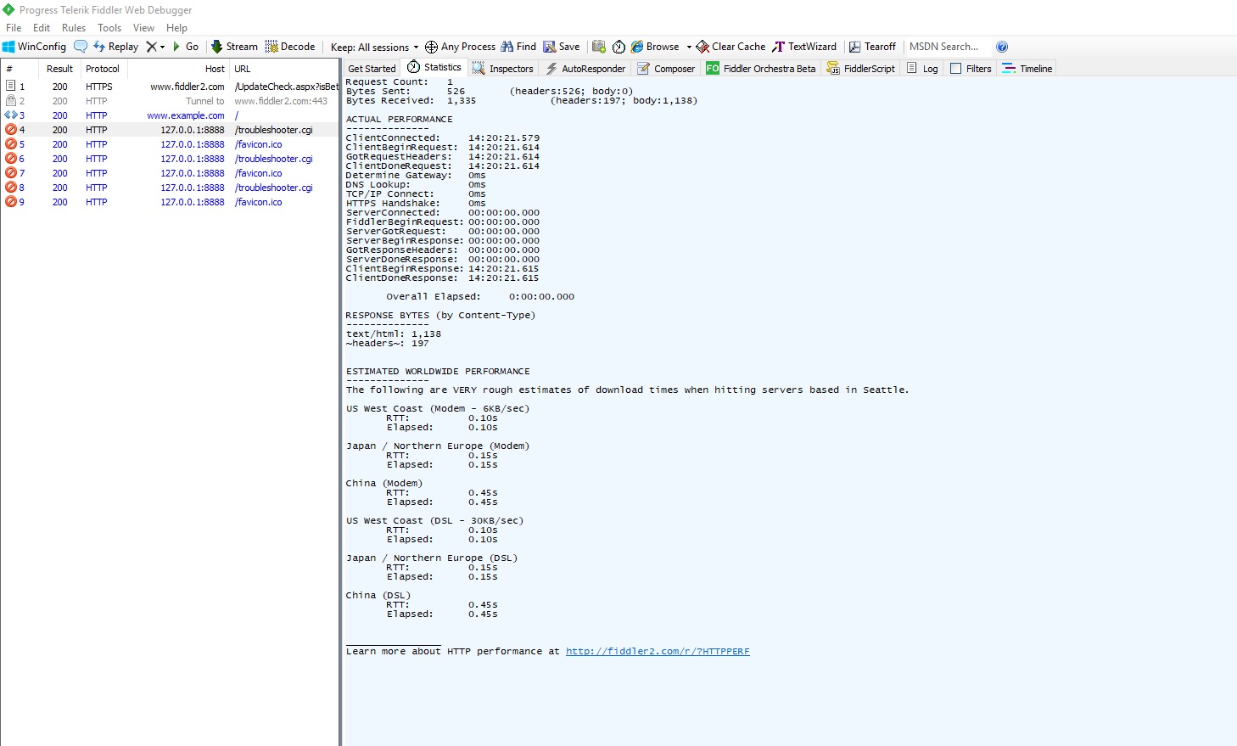Open the Rules menu
The image size is (1237, 746).
74,28
